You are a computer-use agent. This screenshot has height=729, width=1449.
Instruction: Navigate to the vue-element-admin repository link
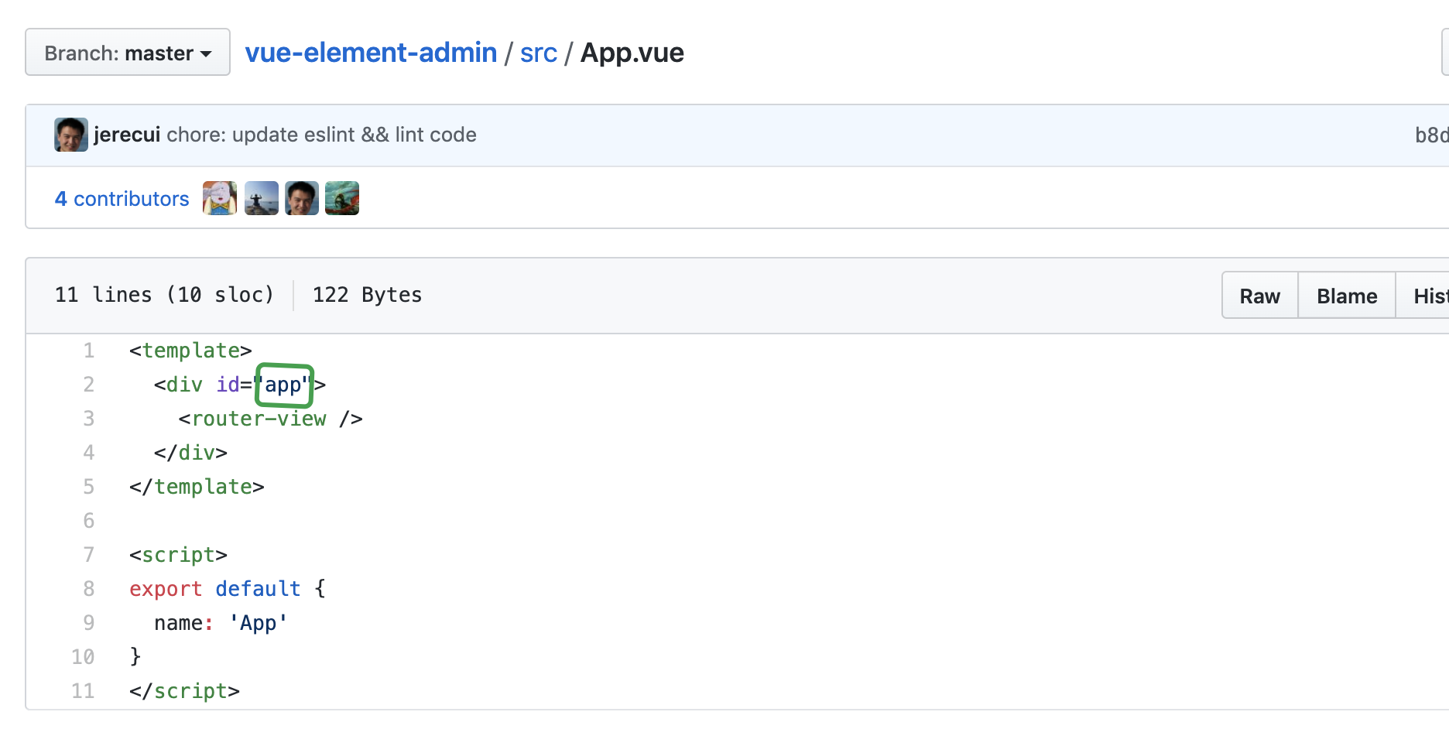click(370, 52)
